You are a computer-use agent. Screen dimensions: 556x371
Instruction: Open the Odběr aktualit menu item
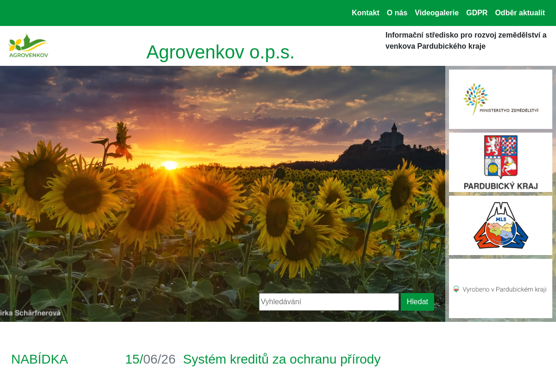tap(520, 13)
